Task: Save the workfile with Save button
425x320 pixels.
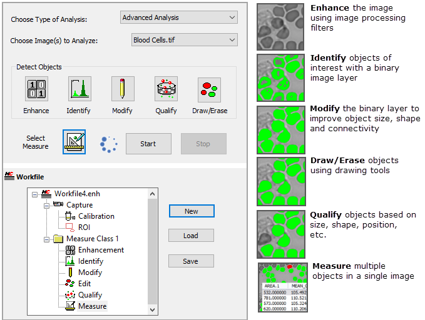Action: (191, 261)
